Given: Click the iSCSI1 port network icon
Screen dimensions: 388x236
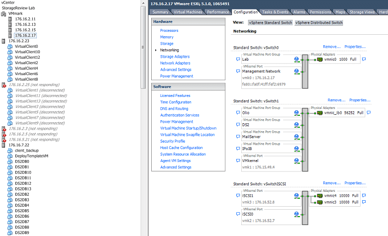Looking at the screenshot, I should [296, 196].
